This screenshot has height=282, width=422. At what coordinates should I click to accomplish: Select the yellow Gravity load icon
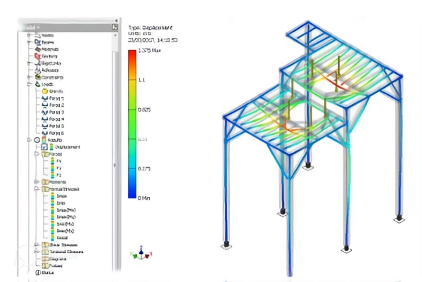(x=45, y=91)
